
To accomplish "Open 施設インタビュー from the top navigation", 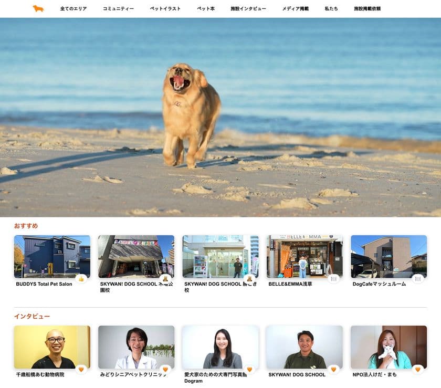I will (x=248, y=9).
